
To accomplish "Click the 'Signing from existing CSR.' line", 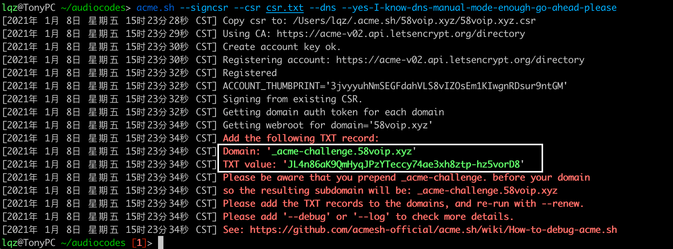I will (x=293, y=99).
